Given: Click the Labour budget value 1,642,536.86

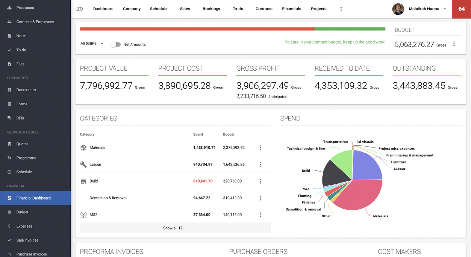Looking at the screenshot, I should pos(234,164).
